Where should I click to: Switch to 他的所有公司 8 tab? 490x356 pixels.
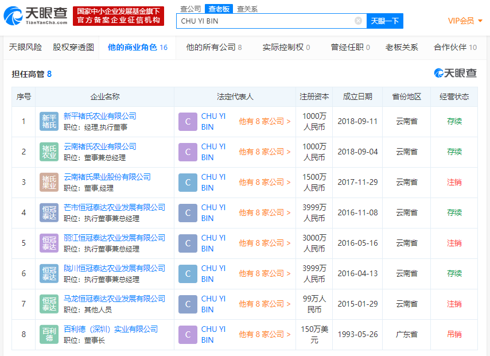pos(214,48)
